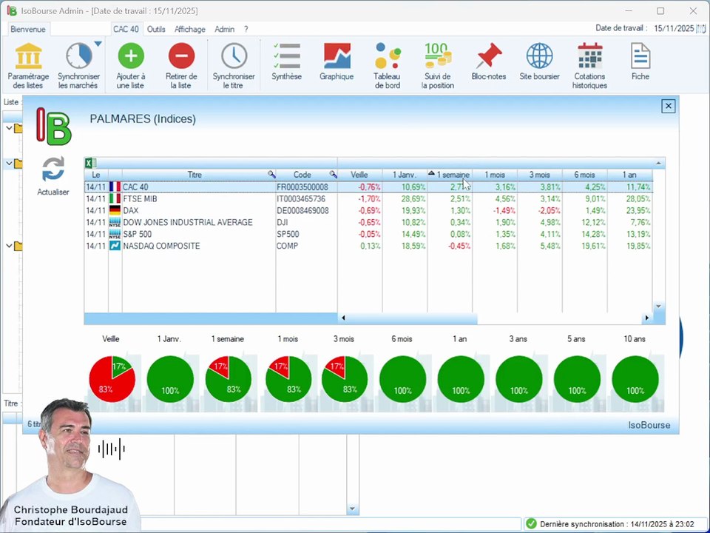This screenshot has height=533, width=710.
Task: Open the Fiche document icon
Action: pyautogui.click(x=640, y=56)
